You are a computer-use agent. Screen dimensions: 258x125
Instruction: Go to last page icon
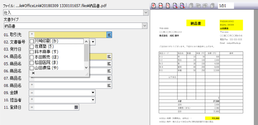coord(212,6)
